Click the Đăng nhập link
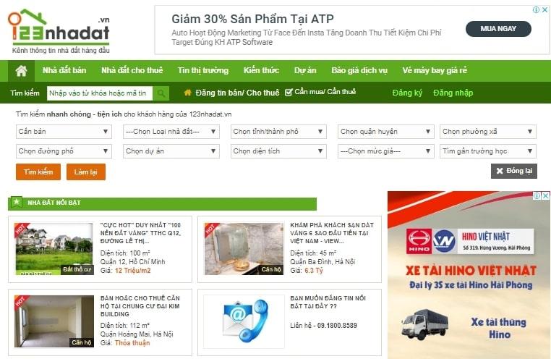 (453, 93)
